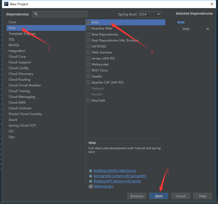Image resolution: width=218 pixels, height=204 pixels.
Task: Remove Web from Selected Dependencies
Action: click(x=208, y=29)
